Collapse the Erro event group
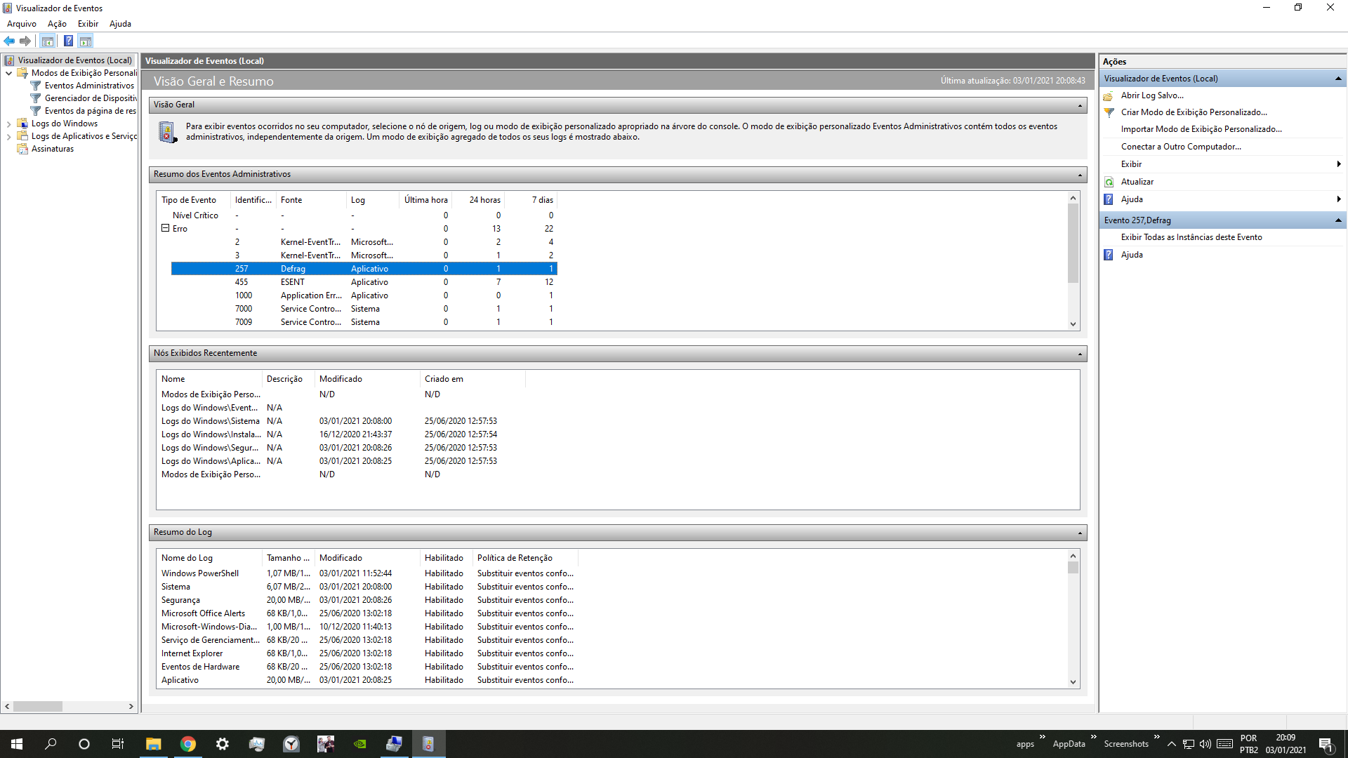 coord(166,228)
